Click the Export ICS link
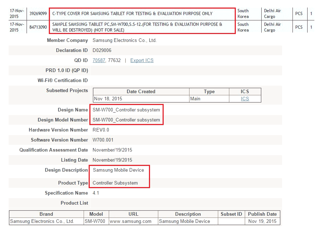Screen dimensions: 323x234 pyautogui.click(x=142, y=61)
